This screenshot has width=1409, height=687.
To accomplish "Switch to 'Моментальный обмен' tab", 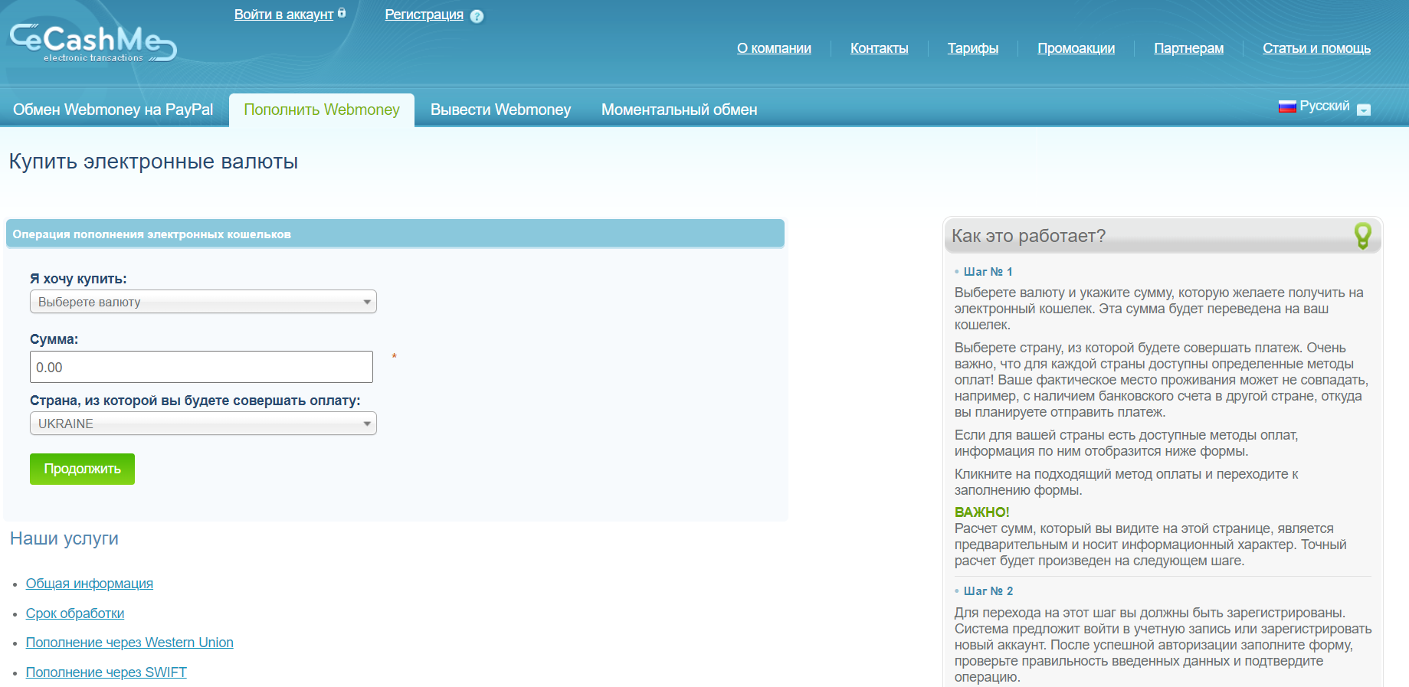I will point(679,110).
